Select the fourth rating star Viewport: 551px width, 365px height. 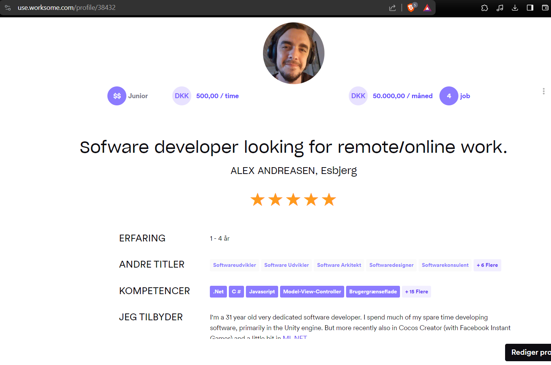[x=311, y=199]
